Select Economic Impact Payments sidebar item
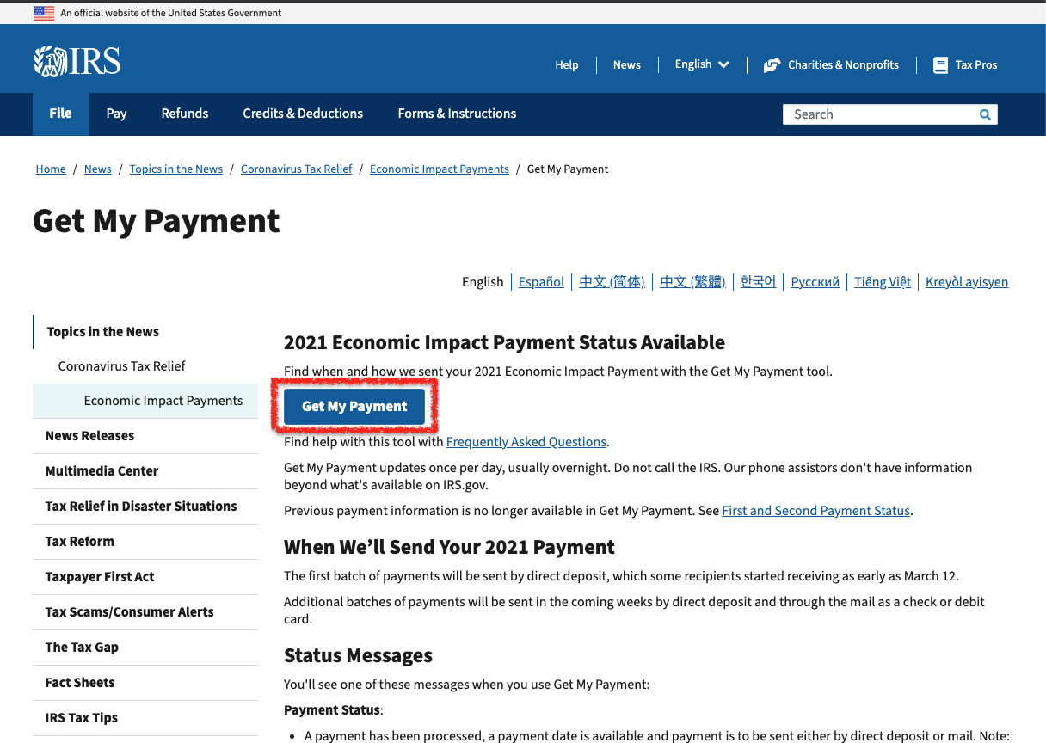Viewport: 1046px width, 743px height. click(145, 401)
